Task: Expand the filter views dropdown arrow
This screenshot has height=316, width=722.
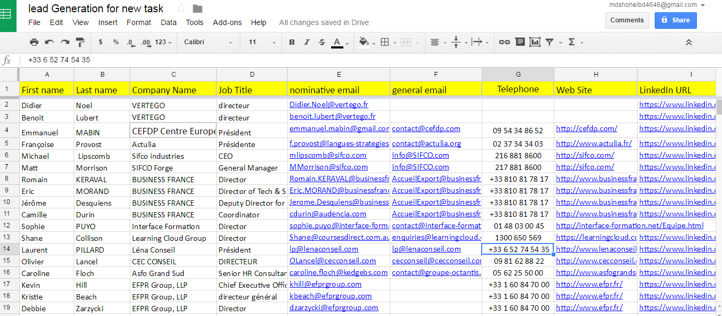Action: pos(561,43)
